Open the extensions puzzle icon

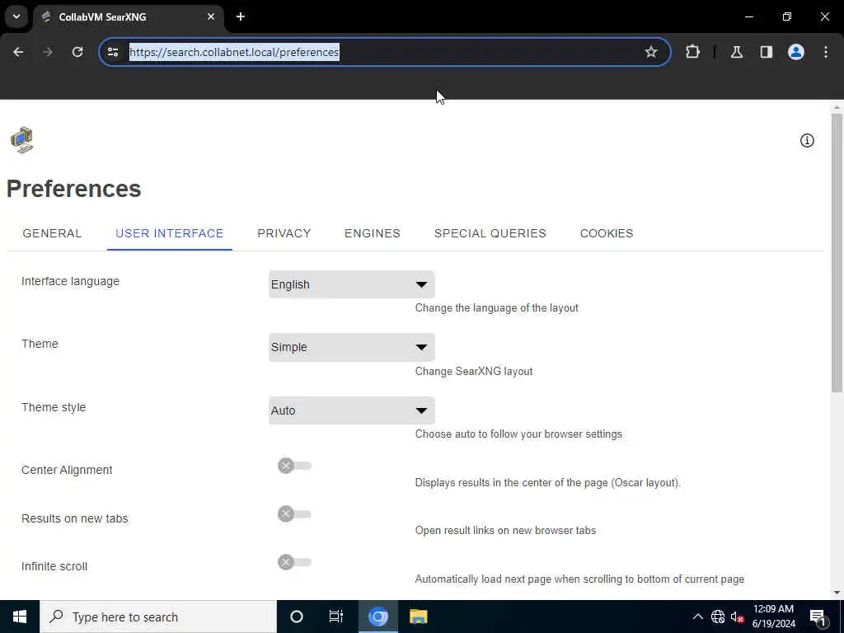692,52
